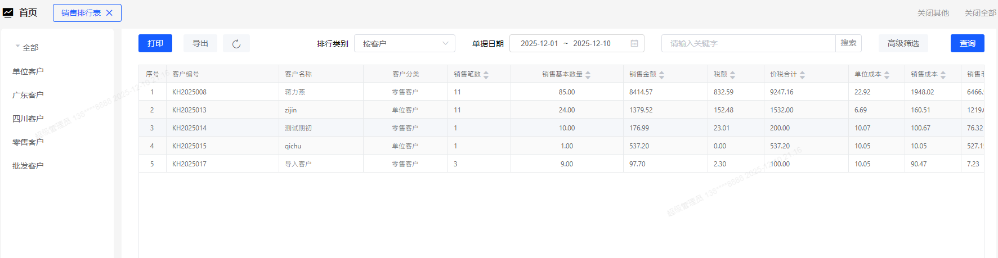The image size is (998, 258).
Task: Open the calendar icon in date field
Action: click(x=634, y=43)
